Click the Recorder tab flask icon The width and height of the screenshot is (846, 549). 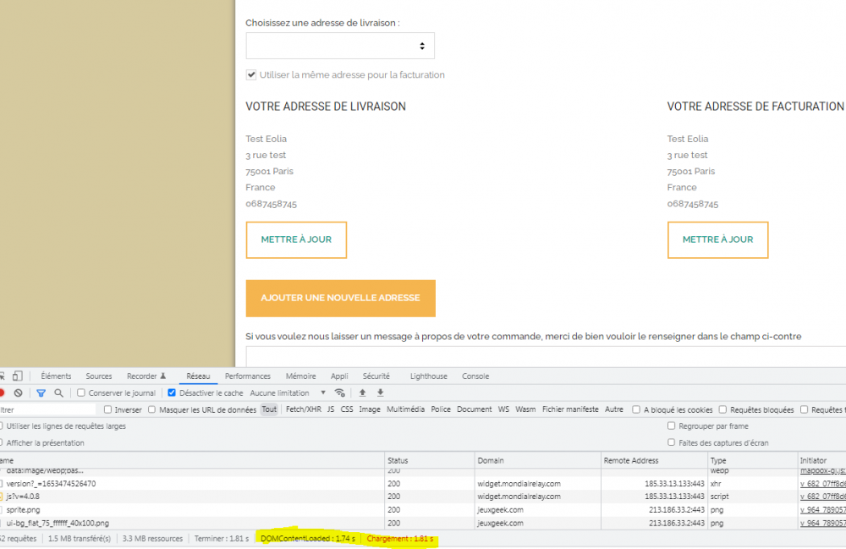pos(163,376)
